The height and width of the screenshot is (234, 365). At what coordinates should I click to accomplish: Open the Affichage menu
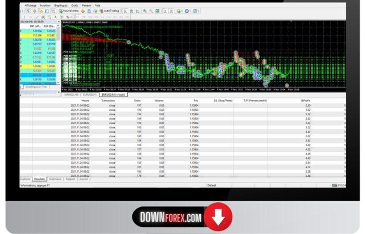point(30,5)
